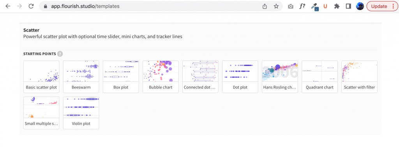This screenshot has height=147, width=399.
Task: Choose the Box plot template
Action: coord(121,77)
